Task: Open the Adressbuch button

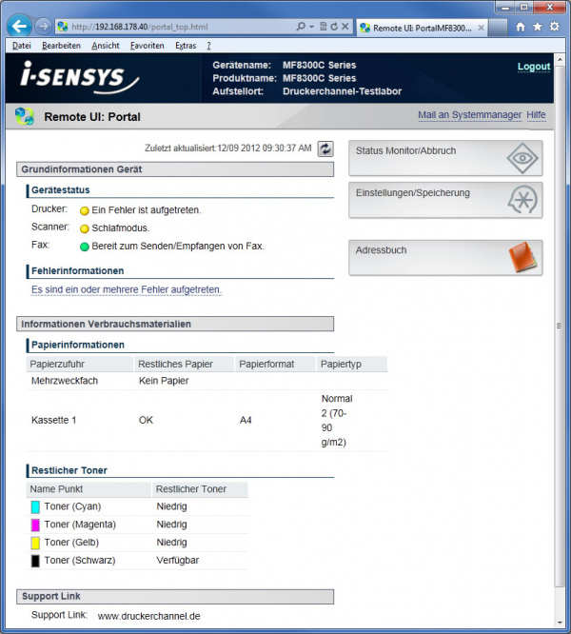Action: tap(445, 257)
